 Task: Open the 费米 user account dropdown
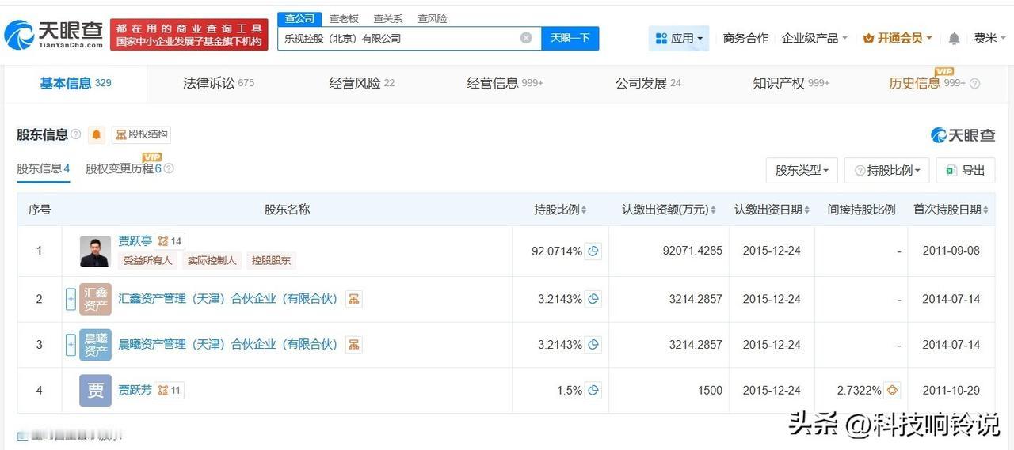point(990,38)
